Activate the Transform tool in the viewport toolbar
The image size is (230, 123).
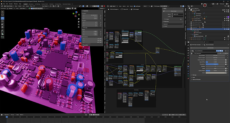(x=3, y=27)
